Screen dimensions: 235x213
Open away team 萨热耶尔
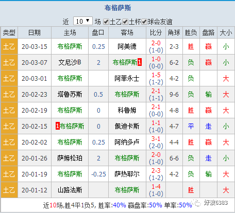pyautogui.click(x=127, y=174)
